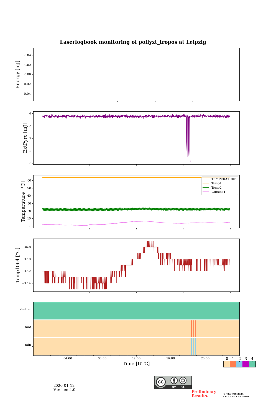
Task: Click the Laserlogbook monitoring plot title
Action: (133, 42)
